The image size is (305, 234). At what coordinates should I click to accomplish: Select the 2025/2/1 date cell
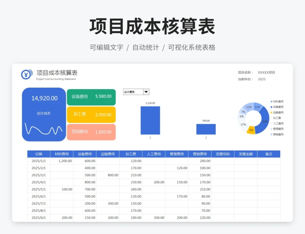(x=39, y=168)
